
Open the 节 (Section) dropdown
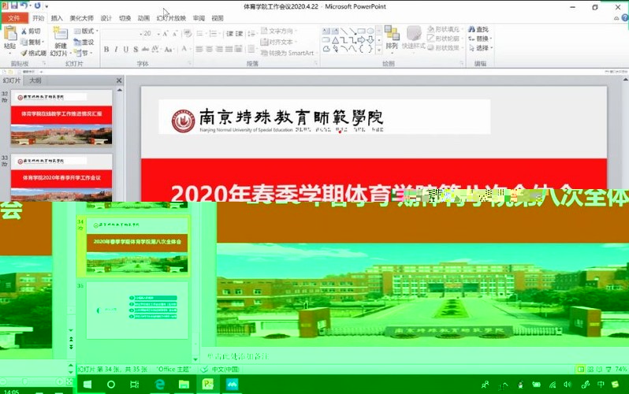83,53
